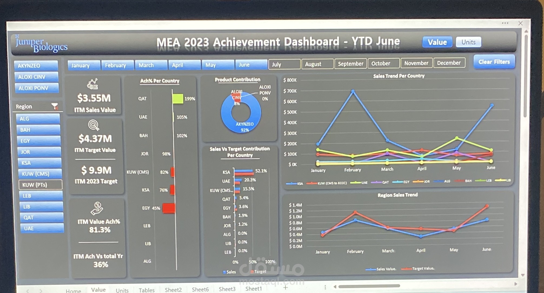This screenshot has width=544, height=293.
Task: Select the ALOXI PONV product slicer
Action: pyautogui.click(x=37, y=88)
